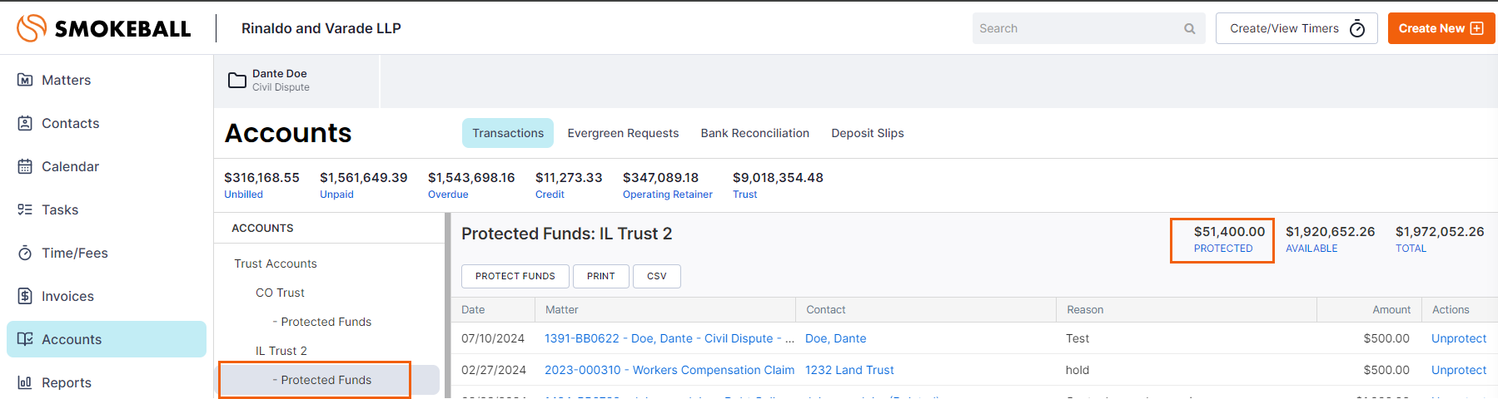Click the Unpaid total link
This screenshot has height=399, width=1498.
pos(336,195)
